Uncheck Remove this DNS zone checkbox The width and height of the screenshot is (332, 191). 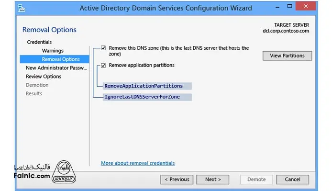tap(103, 48)
